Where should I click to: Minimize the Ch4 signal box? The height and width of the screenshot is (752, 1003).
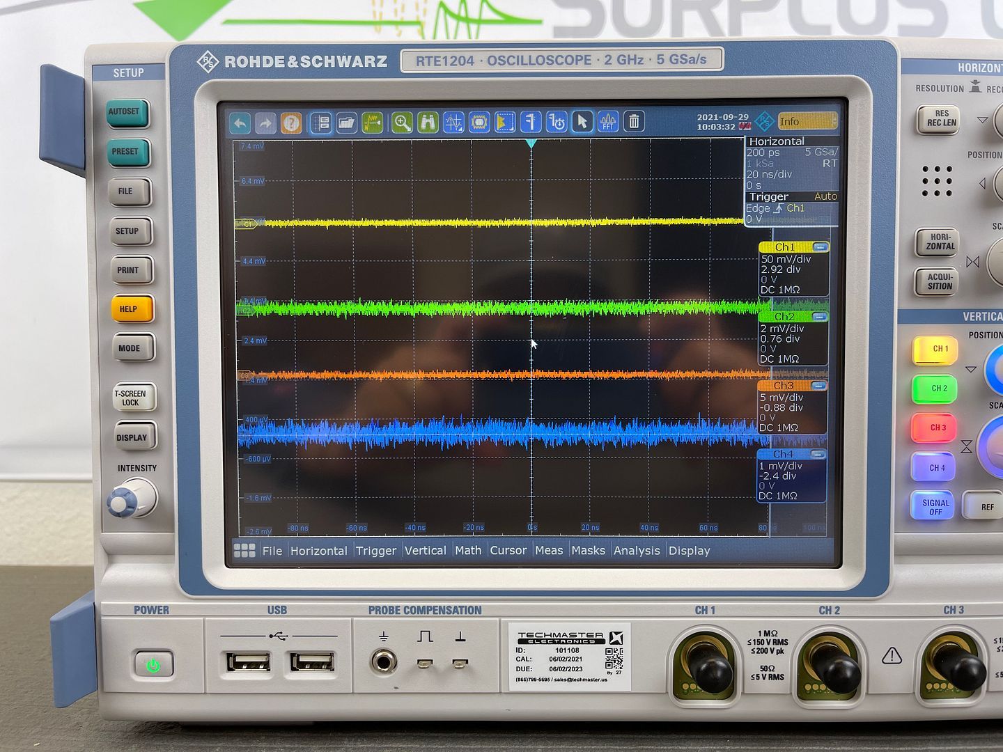(x=818, y=455)
